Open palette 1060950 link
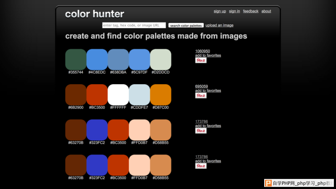336x189 pixels. (x=202, y=51)
